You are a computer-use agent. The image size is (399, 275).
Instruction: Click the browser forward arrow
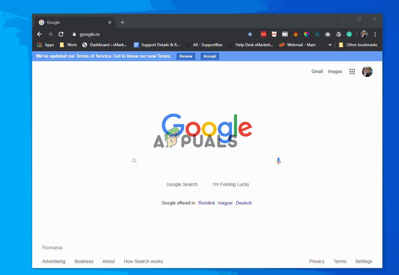[50, 34]
